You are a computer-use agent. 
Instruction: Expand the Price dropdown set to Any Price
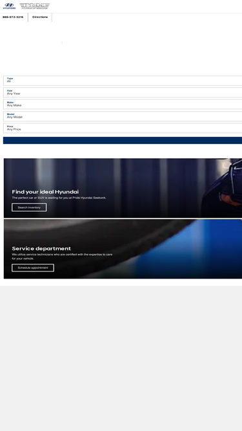coord(123,128)
